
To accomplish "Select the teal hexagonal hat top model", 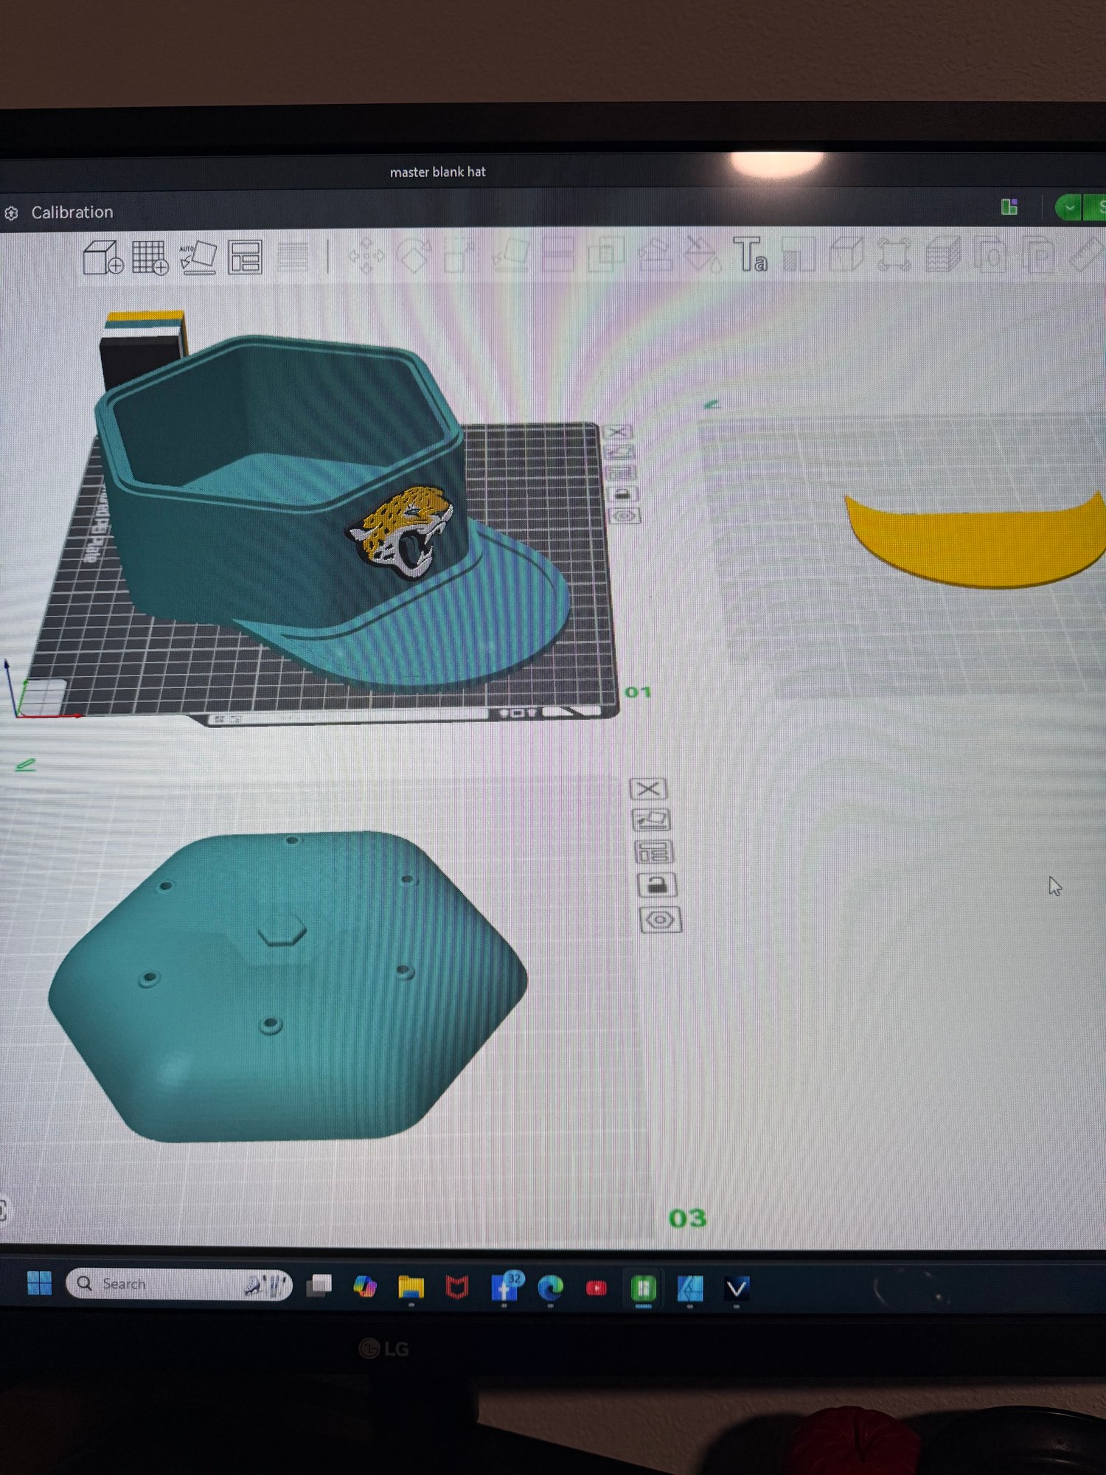I will click(x=288, y=986).
